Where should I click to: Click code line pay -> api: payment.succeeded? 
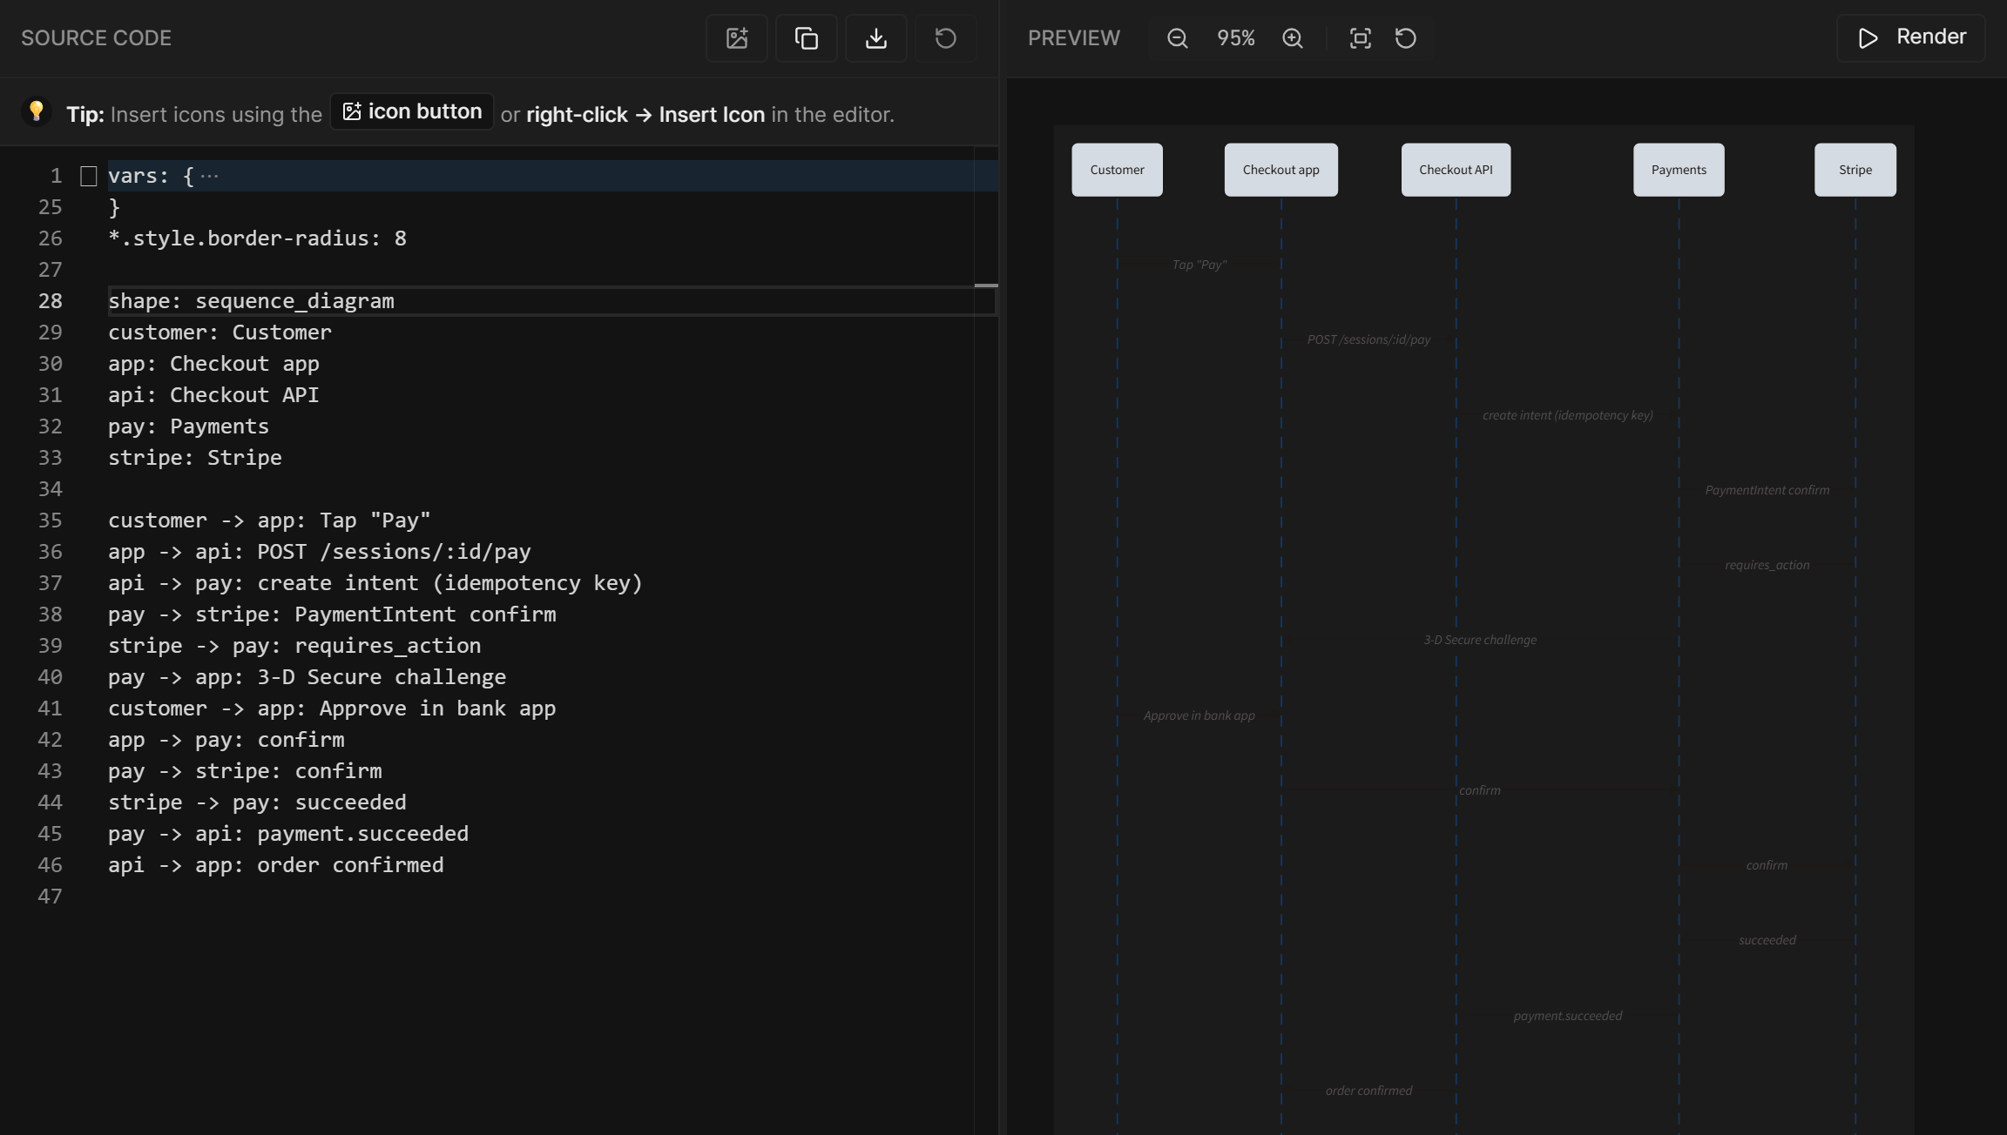288,834
